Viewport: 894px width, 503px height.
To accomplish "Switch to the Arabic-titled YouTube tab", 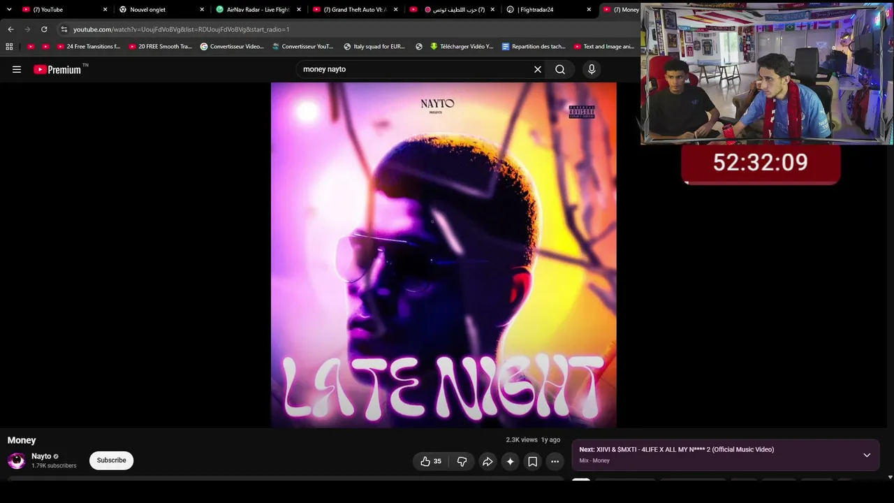I will [x=452, y=10].
